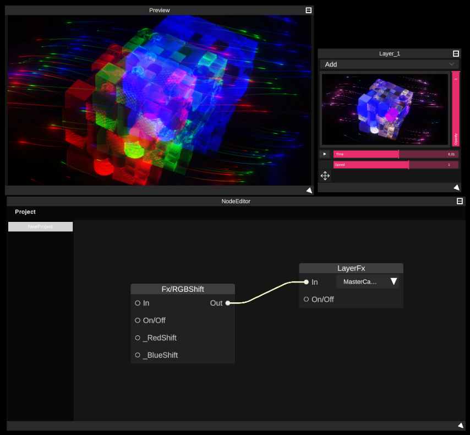Click the collapse triangle in the Layer_1 panel

[x=456, y=187]
